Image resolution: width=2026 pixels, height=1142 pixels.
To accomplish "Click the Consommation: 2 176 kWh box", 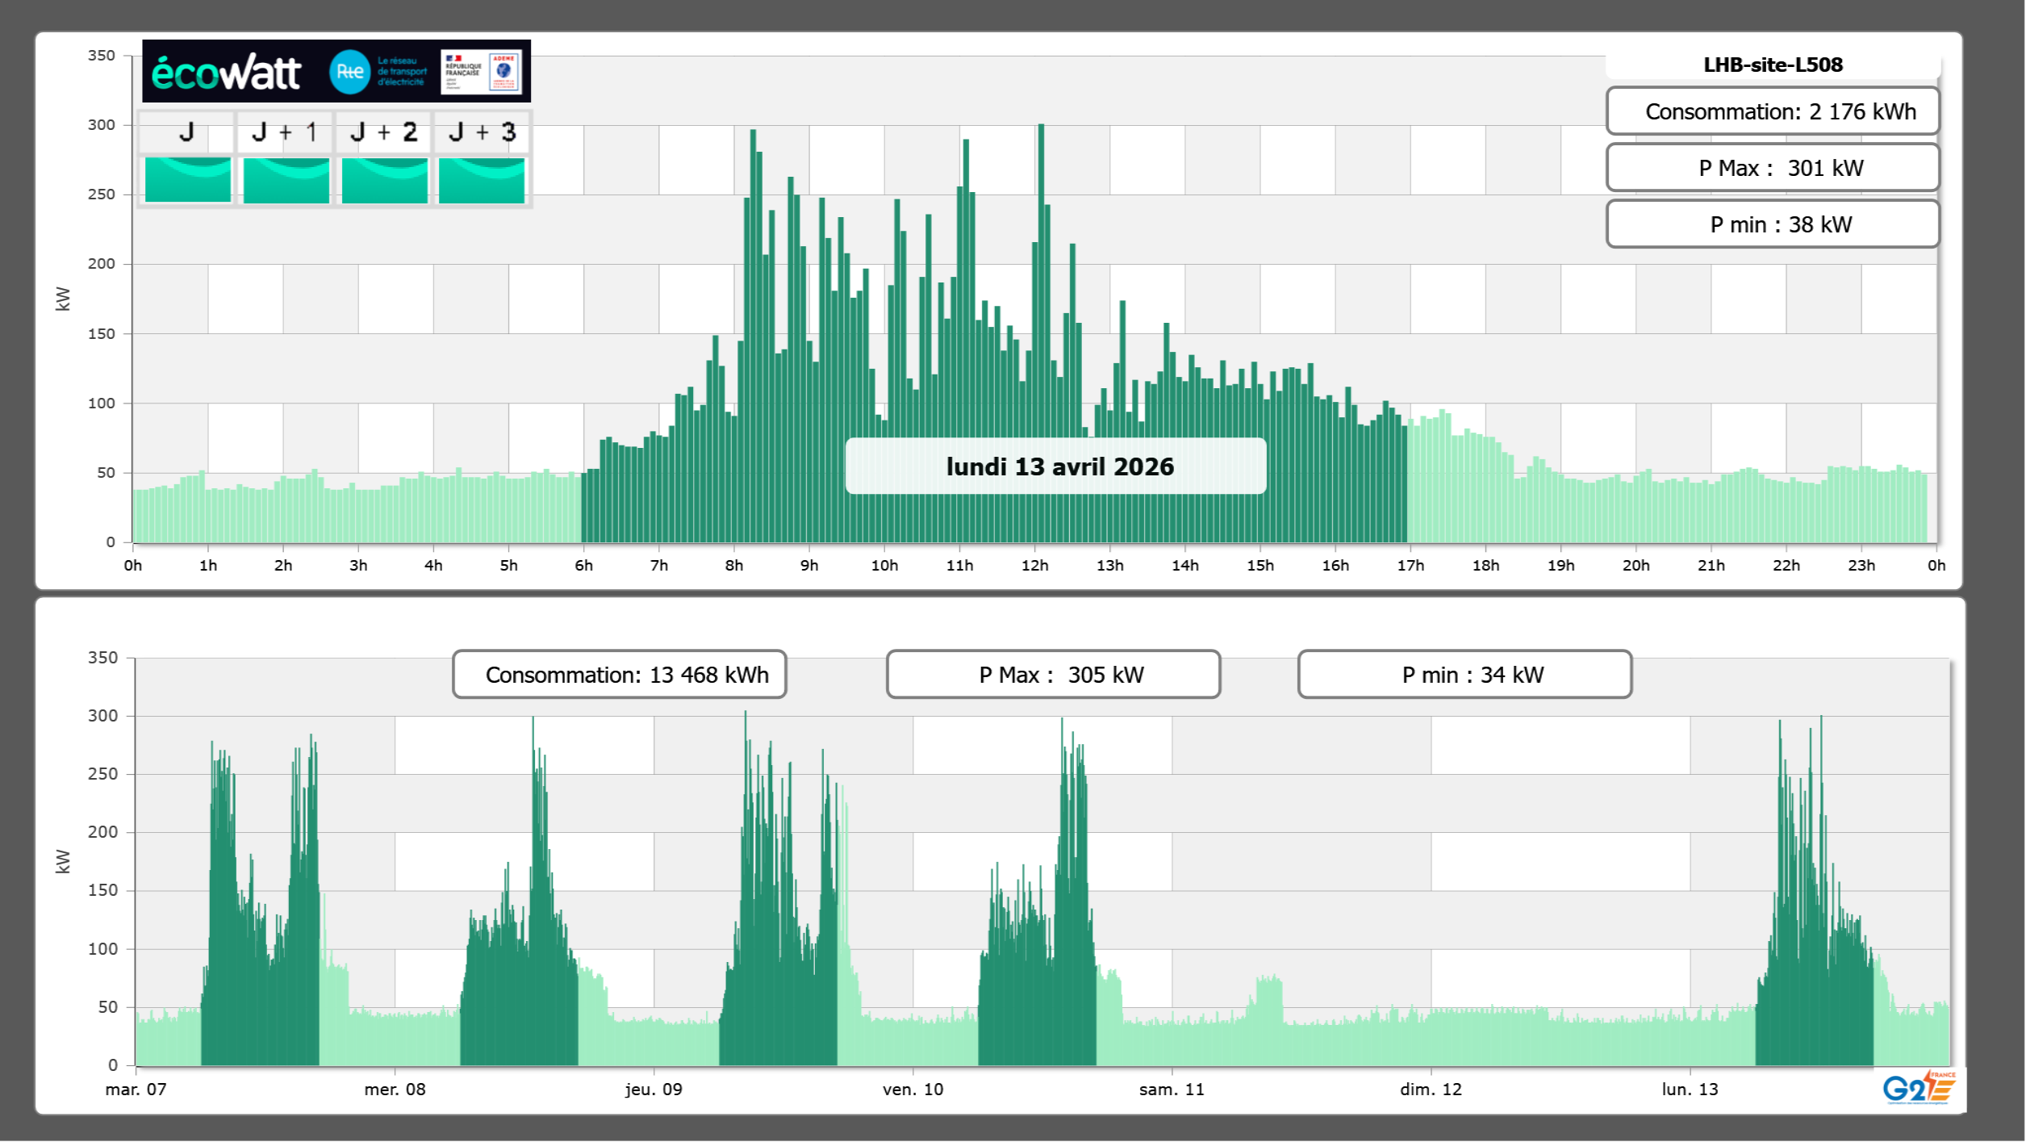I will [x=1773, y=111].
